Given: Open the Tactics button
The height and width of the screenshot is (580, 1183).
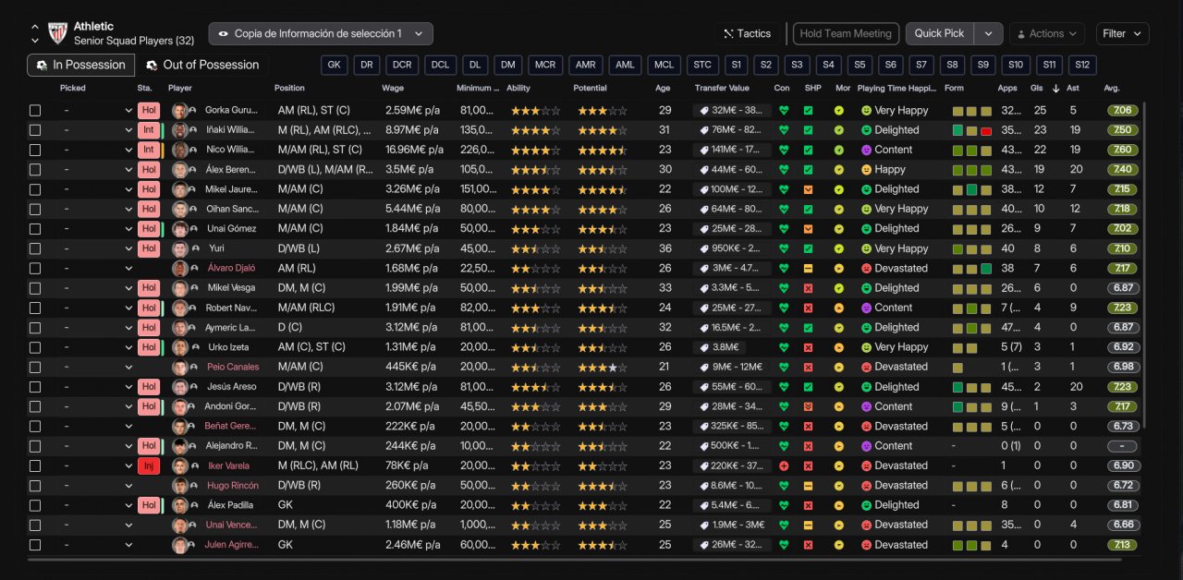Looking at the screenshot, I should click(x=747, y=33).
